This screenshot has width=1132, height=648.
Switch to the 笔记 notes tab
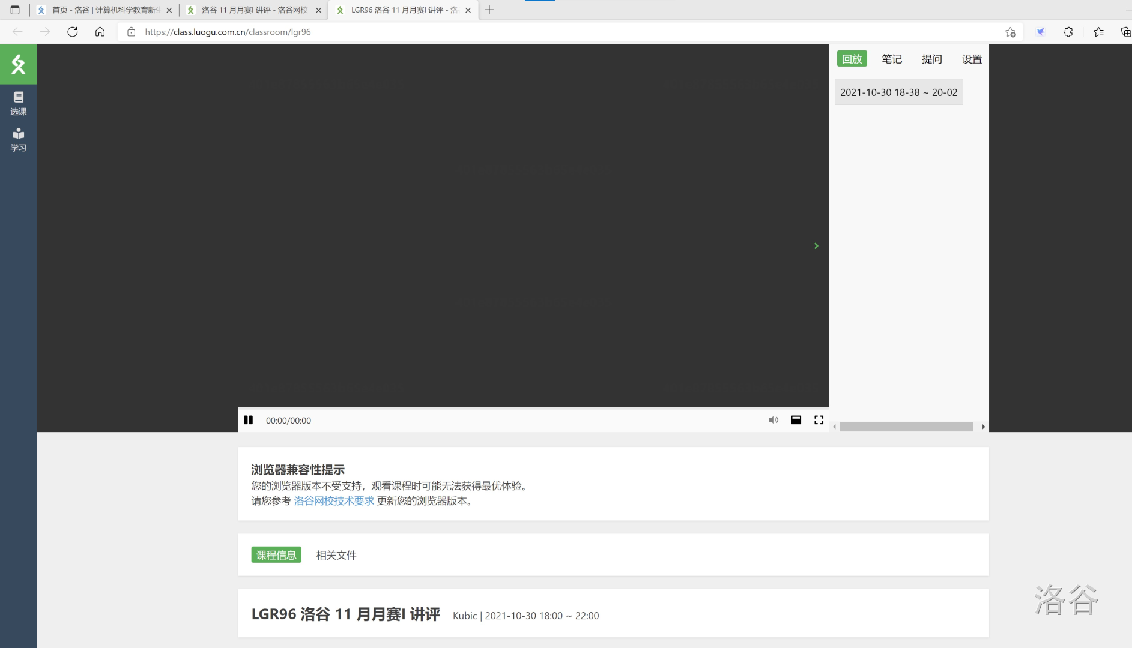point(892,59)
